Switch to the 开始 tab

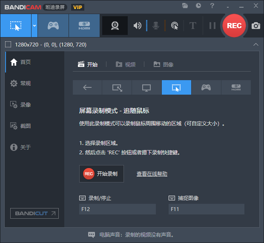[x=88, y=64]
